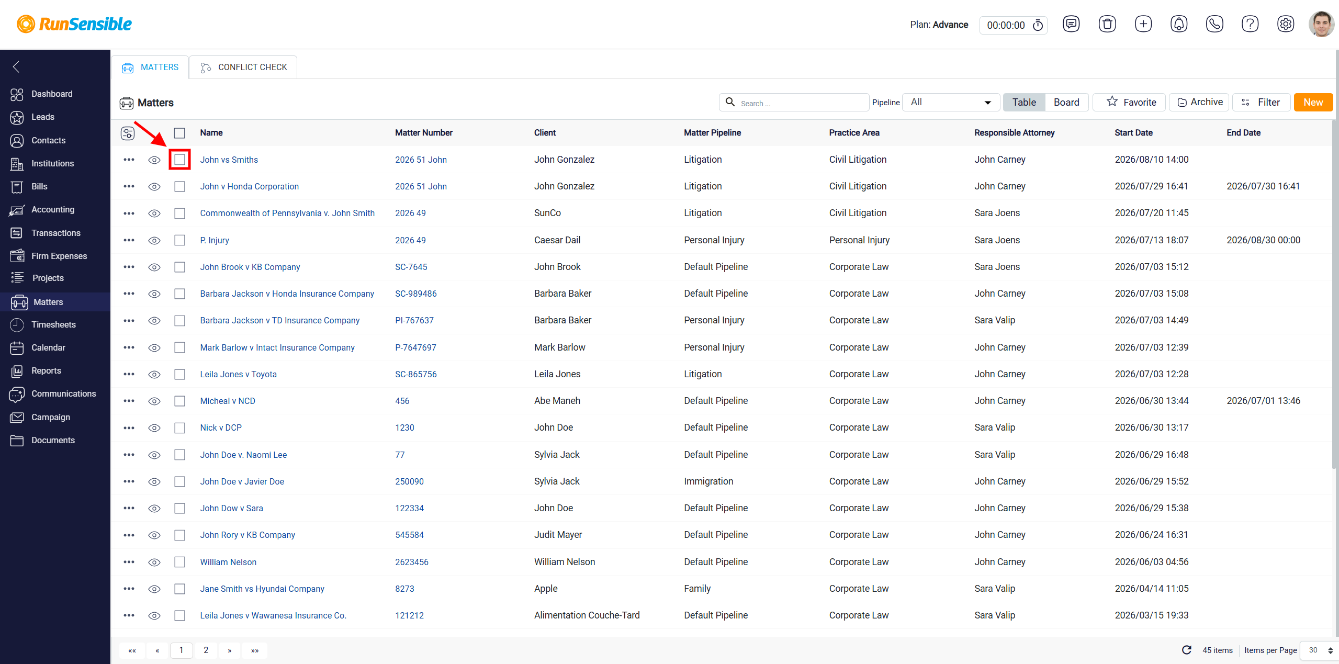
Task: Switch to the Conflict Check tab
Action: [243, 67]
